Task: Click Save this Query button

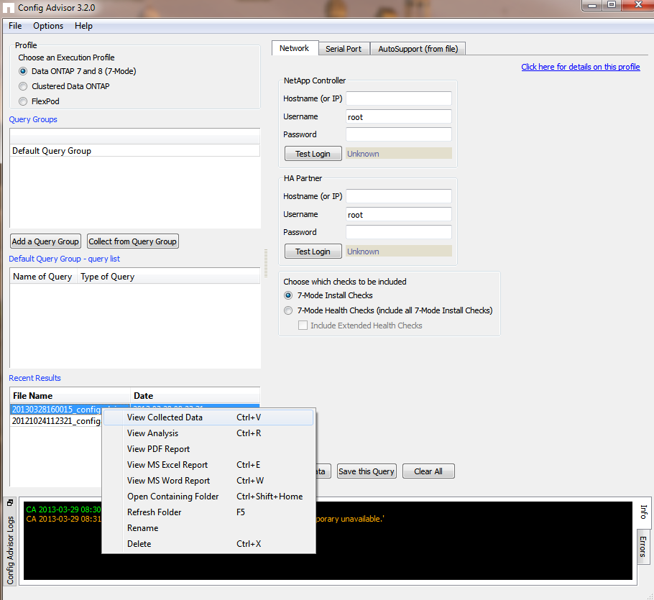Action: pyautogui.click(x=367, y=471)
